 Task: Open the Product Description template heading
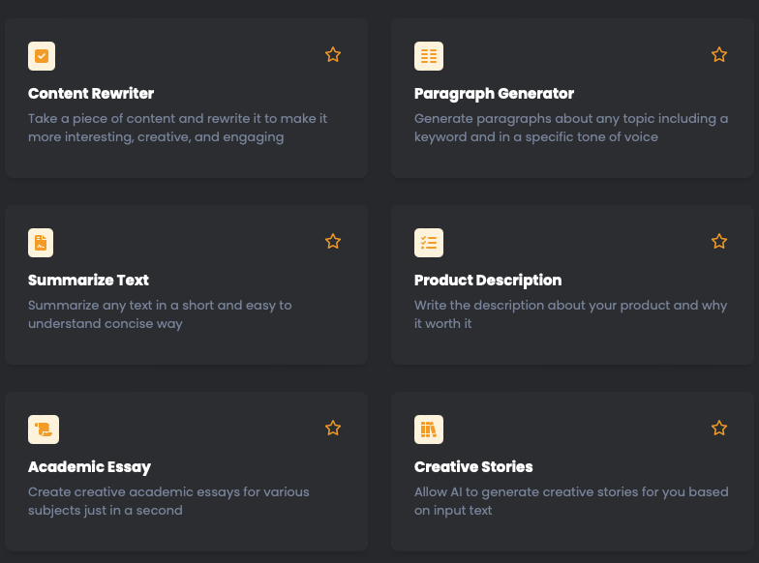[488, 281]
